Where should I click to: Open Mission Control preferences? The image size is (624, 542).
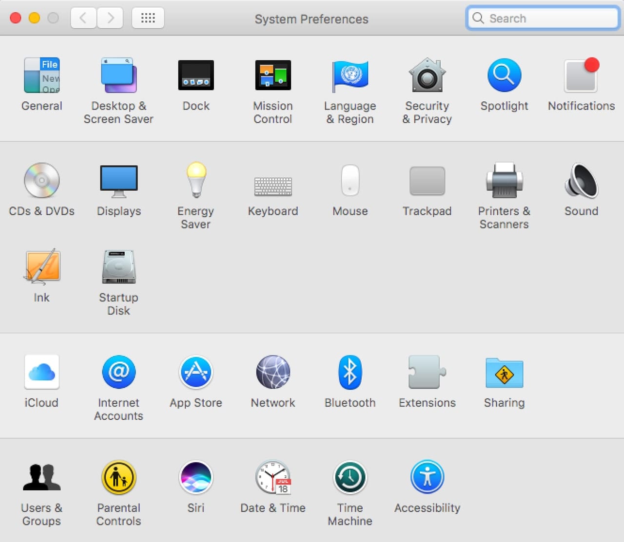[273, 75]
